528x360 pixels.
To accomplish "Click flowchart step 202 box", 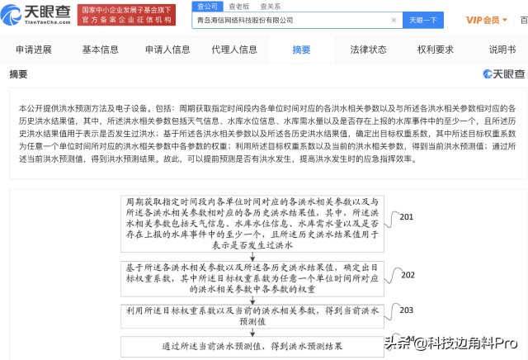I will [x=252, y=278].
